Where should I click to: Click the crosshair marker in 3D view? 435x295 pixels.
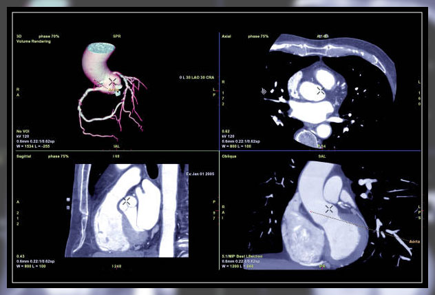[x=113, y=81]
